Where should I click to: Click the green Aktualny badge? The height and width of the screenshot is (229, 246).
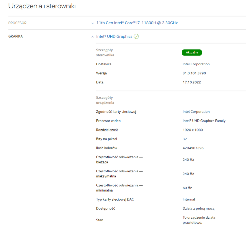pyautogui.click(x=192, y=52)
